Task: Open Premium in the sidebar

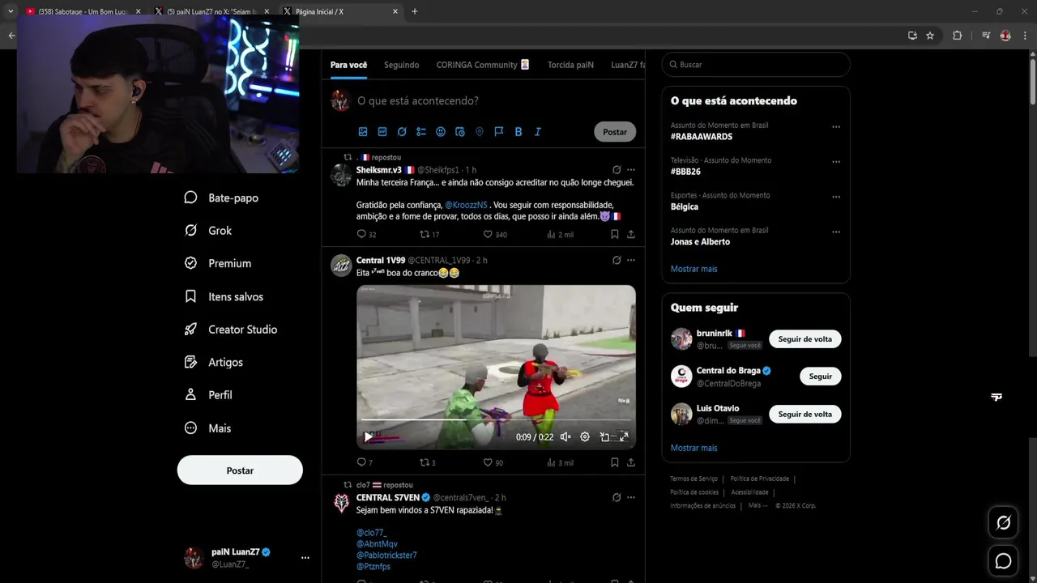Action: 218,263
